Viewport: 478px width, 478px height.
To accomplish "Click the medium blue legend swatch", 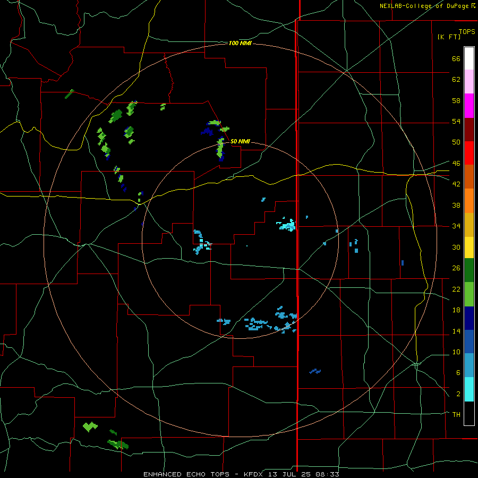I will click(469, 342).
